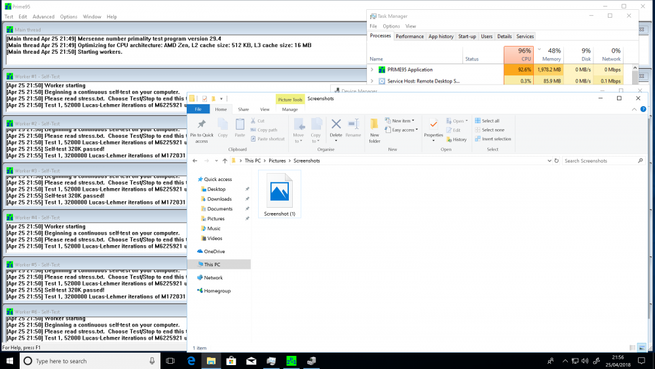Select Homegroup in navigation pane
The width and height of the screenshot is (655, 369).
tap(217, 291)
